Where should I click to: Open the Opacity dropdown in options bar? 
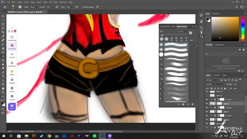click(52, 7)
